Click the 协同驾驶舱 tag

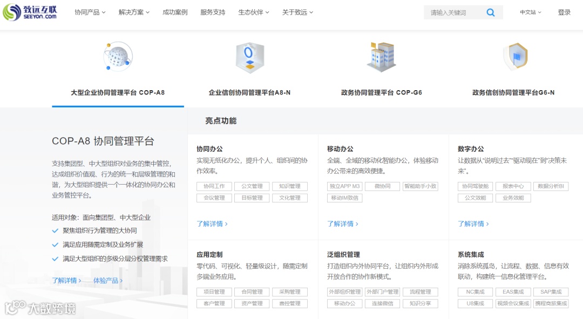(475, 186)
